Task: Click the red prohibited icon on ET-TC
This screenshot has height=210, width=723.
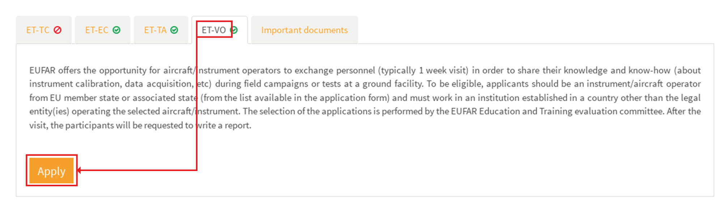Action: pyautogui.click(x=58, y=30)
